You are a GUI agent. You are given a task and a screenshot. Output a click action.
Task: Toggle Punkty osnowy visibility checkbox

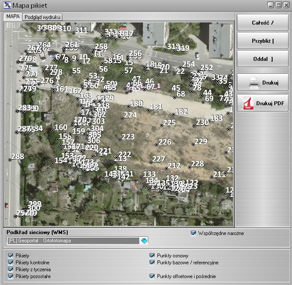(x=152, y=256)
